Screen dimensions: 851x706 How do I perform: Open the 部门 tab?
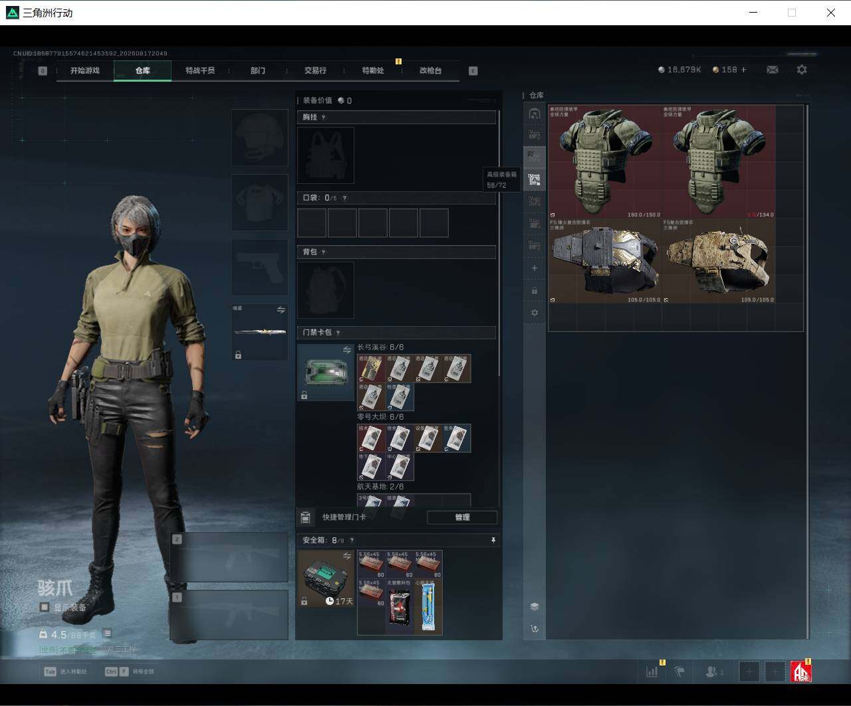click(258, 70)
